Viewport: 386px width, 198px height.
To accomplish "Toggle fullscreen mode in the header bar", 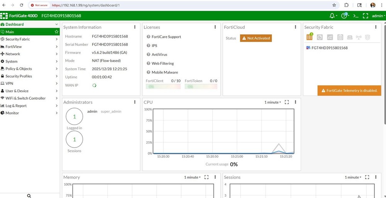I will pos(365,16).
